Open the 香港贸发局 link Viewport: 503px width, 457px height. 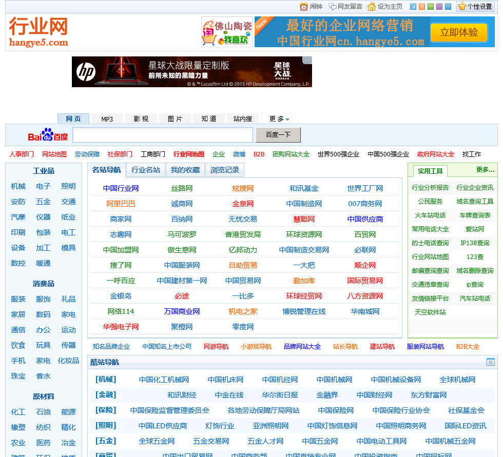tap(243, 234)
